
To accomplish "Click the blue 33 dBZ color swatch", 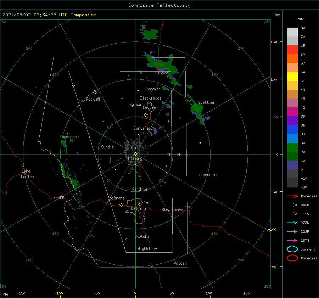I will (x=292, y=130).
